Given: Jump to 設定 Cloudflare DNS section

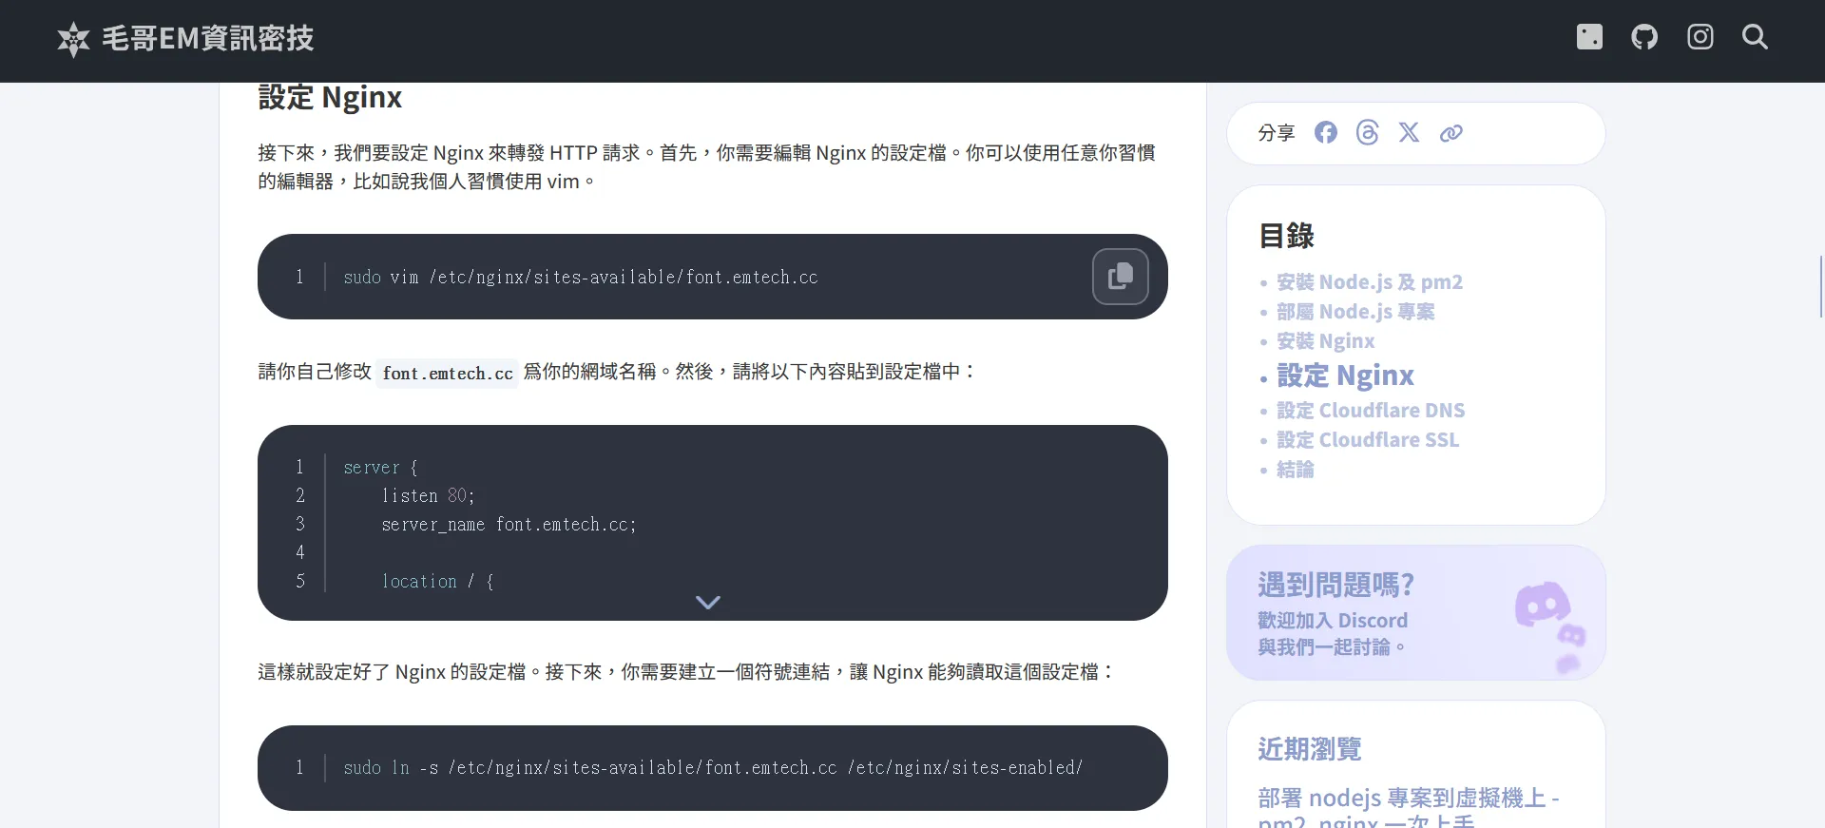Looking at the screenshot, I should [1371, 411].
